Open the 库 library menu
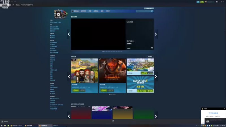 (x=13, y=5)
